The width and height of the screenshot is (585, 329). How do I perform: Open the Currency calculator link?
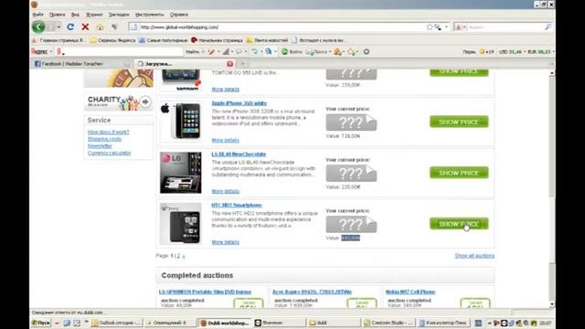click(x=110, y=153)
